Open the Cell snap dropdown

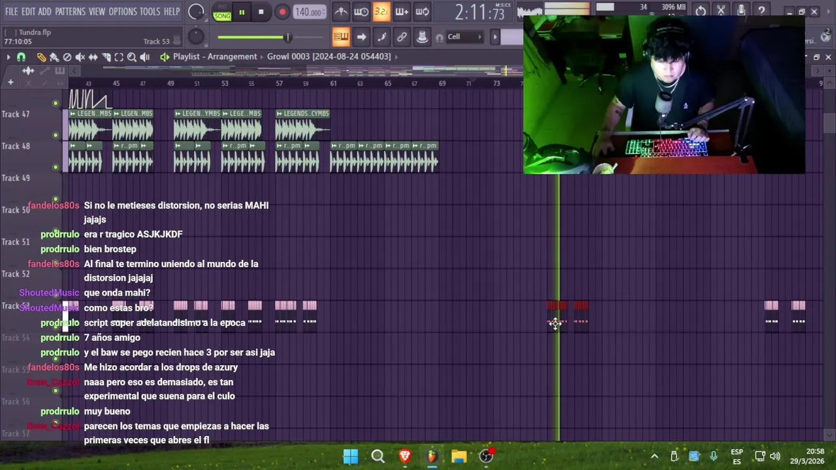[464, 37]
